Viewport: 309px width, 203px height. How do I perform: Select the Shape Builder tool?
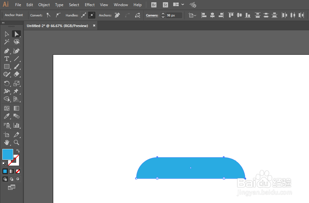(7, 99)
